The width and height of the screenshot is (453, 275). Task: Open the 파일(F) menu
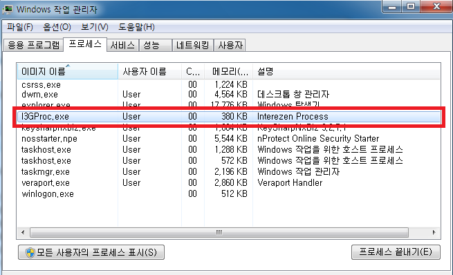pyautogui.click(x=19, y=27)
